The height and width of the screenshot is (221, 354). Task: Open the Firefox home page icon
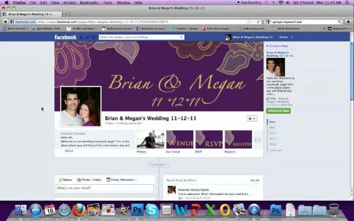point(348,22)
